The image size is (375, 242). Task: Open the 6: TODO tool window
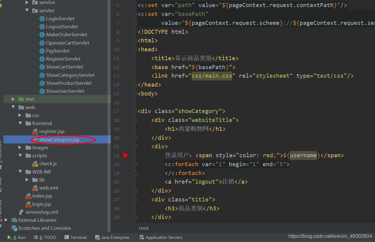click(45, 237)
